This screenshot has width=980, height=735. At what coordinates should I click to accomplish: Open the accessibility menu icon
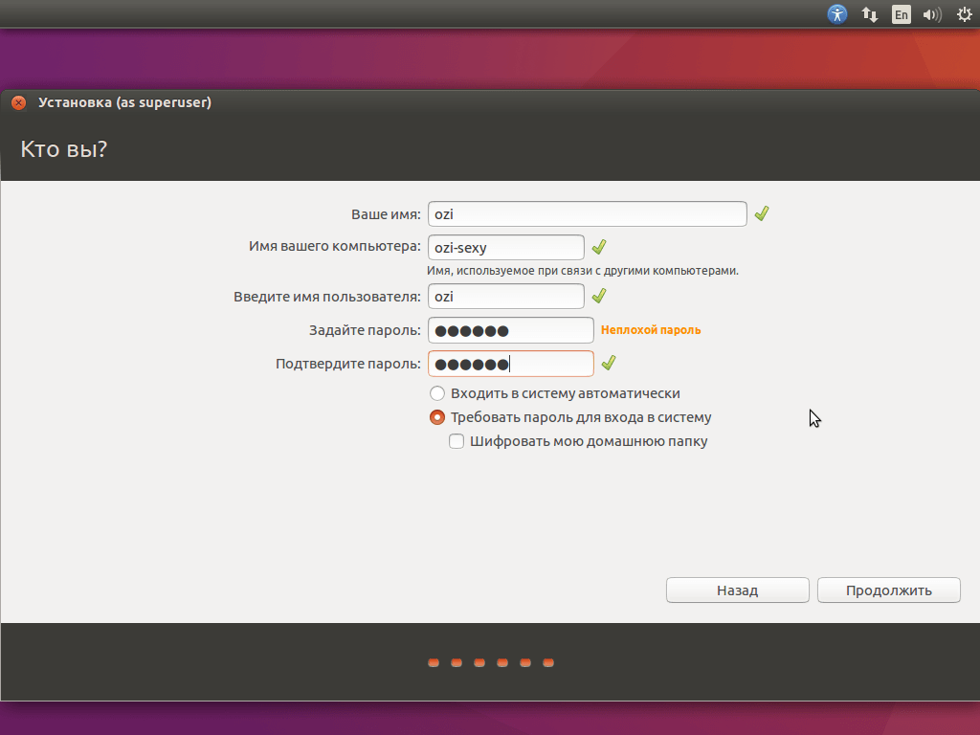(x=837, y=14)
